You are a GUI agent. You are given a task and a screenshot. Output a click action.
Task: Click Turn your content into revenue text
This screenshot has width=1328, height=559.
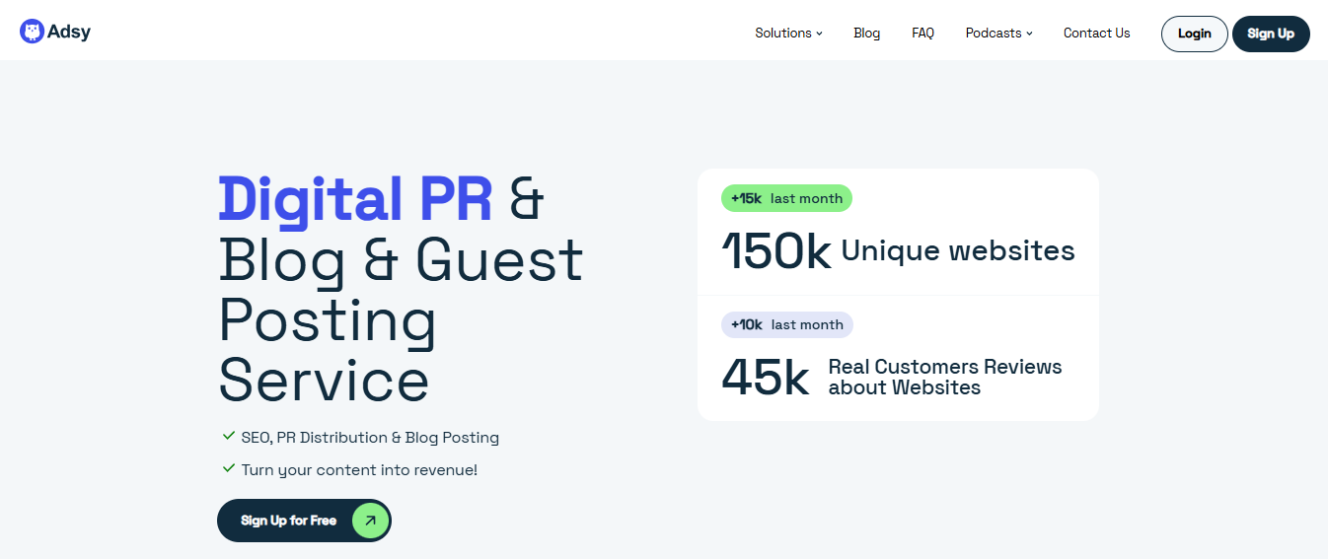point(359,469)
